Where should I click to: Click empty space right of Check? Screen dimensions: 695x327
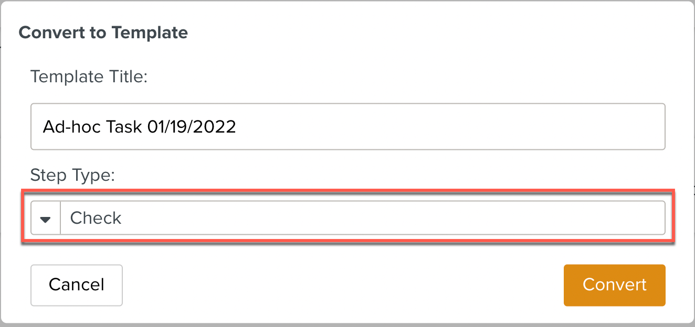[394, 218]
